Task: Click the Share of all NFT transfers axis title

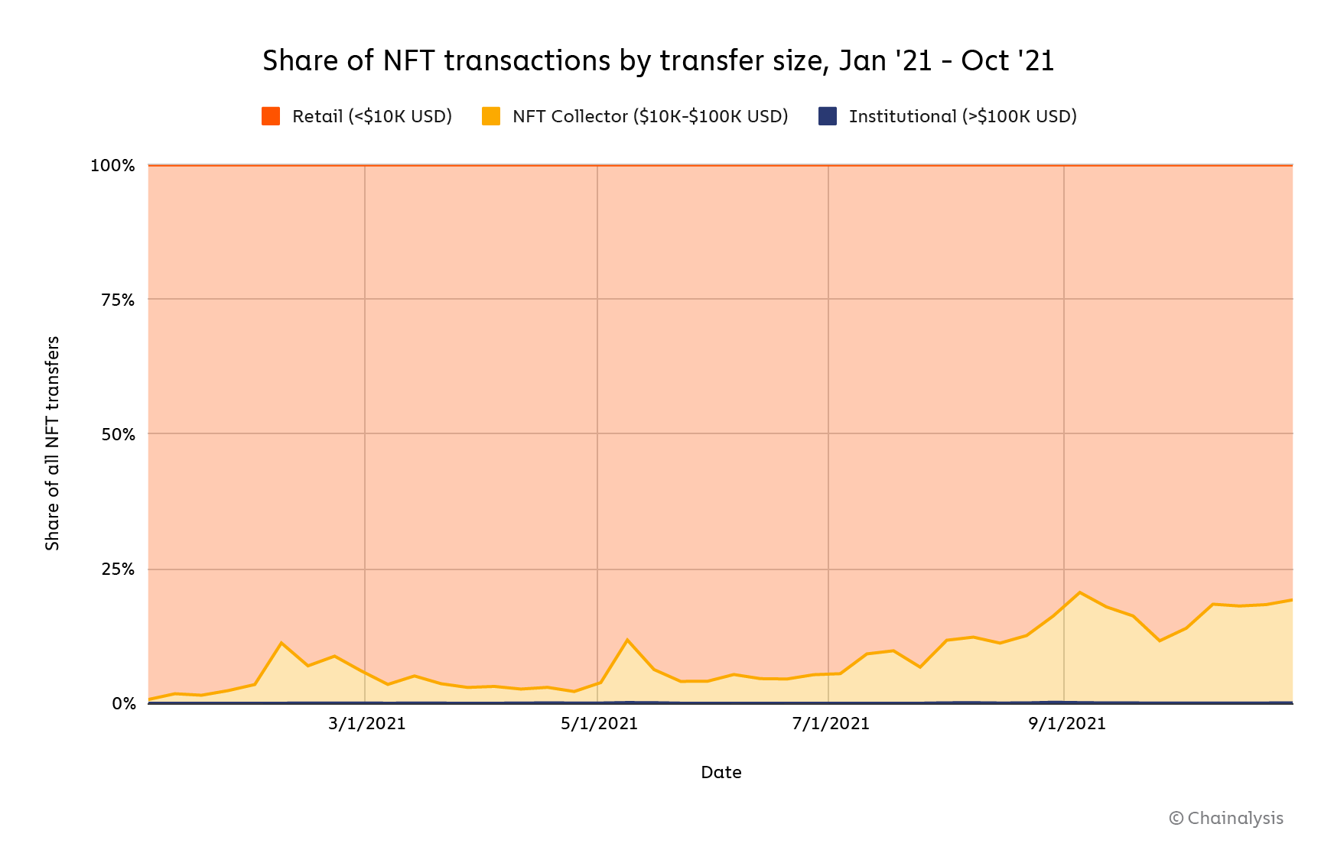Action: click(52, 443)
